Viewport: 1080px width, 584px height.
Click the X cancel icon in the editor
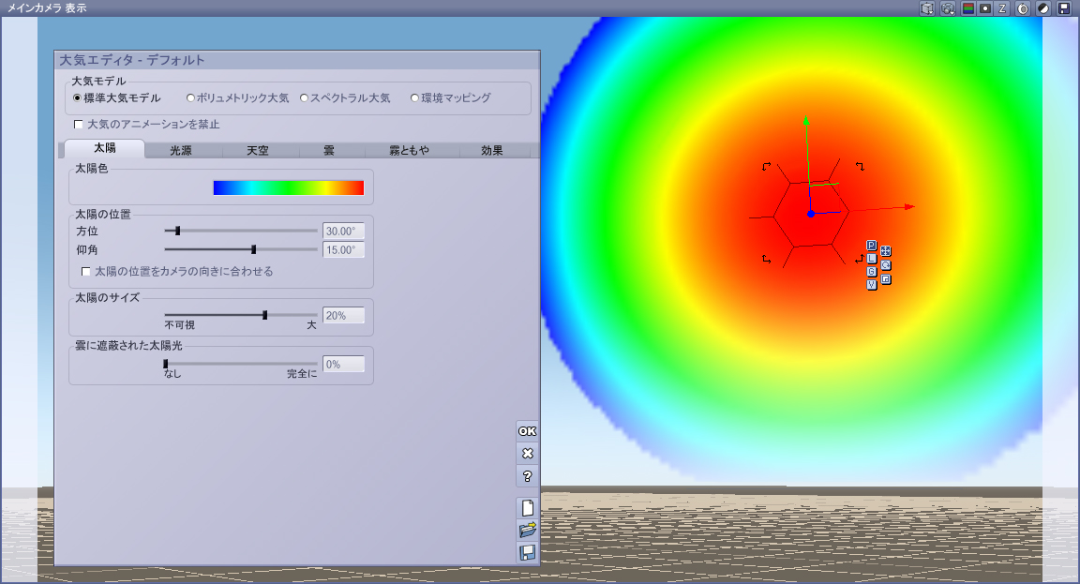pyautogui.click(x=527, y=453)
